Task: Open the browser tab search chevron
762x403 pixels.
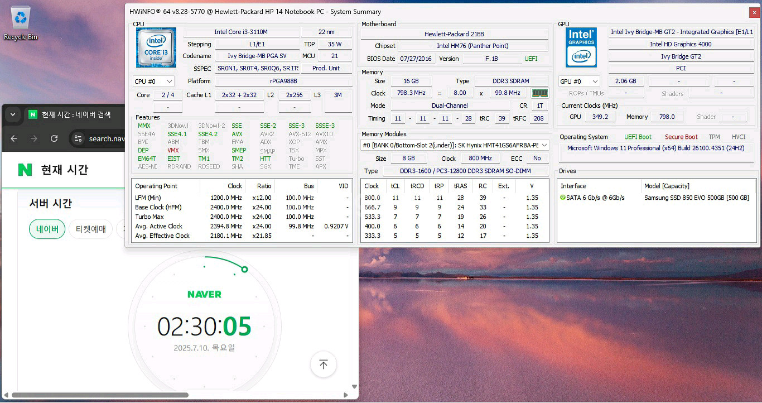Action: point(12,115)
